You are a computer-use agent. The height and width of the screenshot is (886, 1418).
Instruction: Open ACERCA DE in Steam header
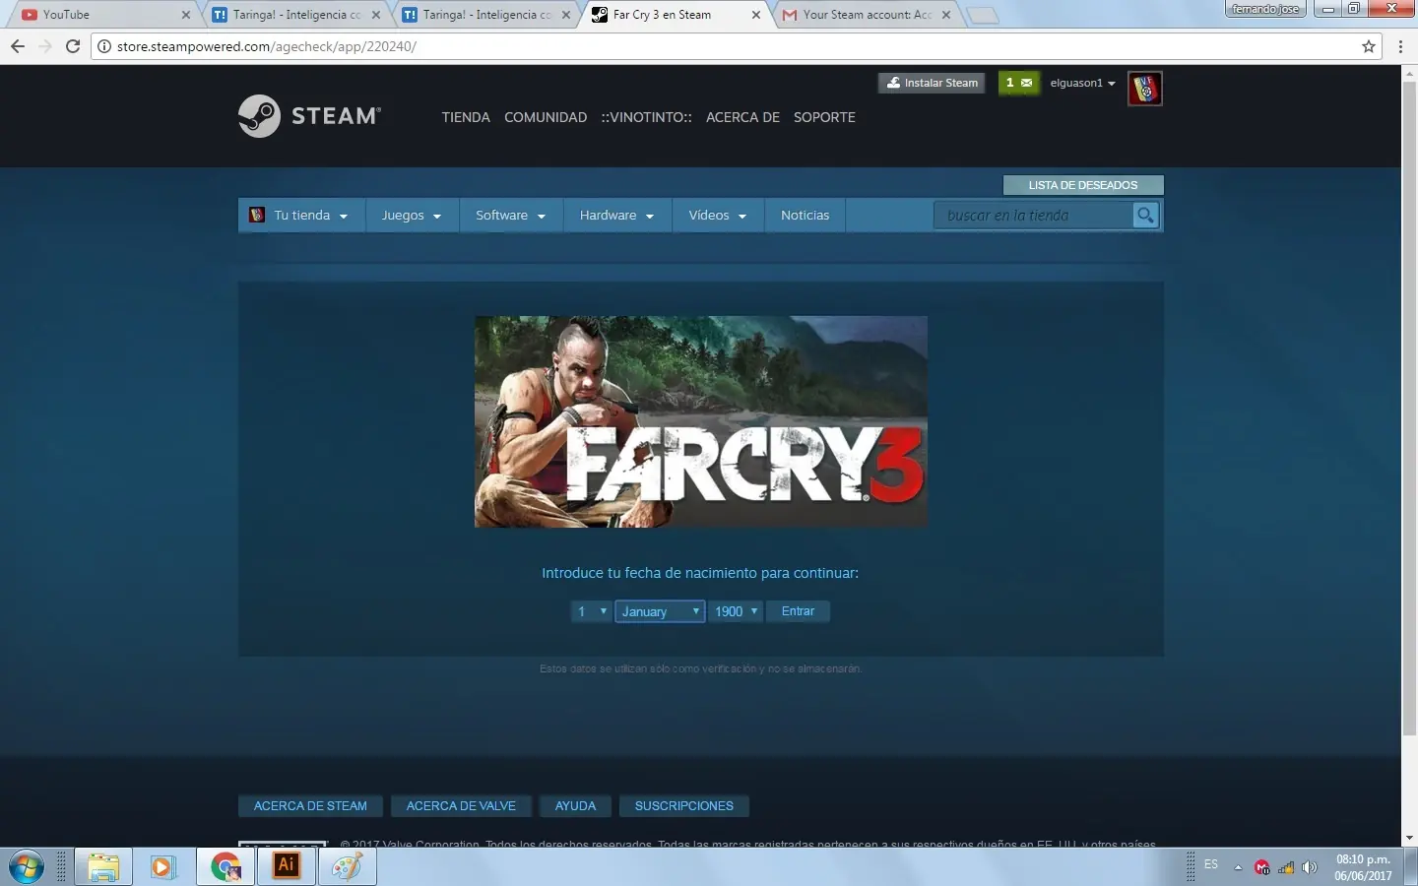742,117
